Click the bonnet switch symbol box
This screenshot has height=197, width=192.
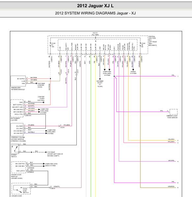[15, 149]
